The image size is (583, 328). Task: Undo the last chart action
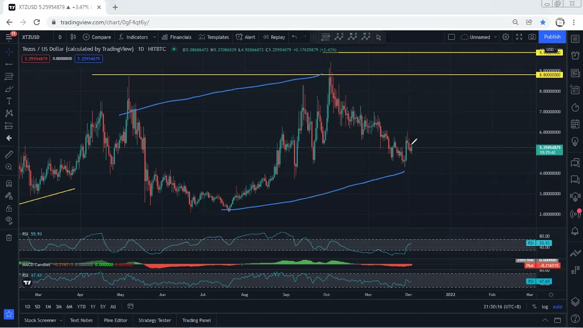(x=294, y=37)
